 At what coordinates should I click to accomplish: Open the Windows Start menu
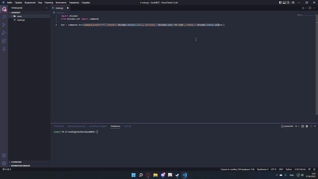point(134,175)
